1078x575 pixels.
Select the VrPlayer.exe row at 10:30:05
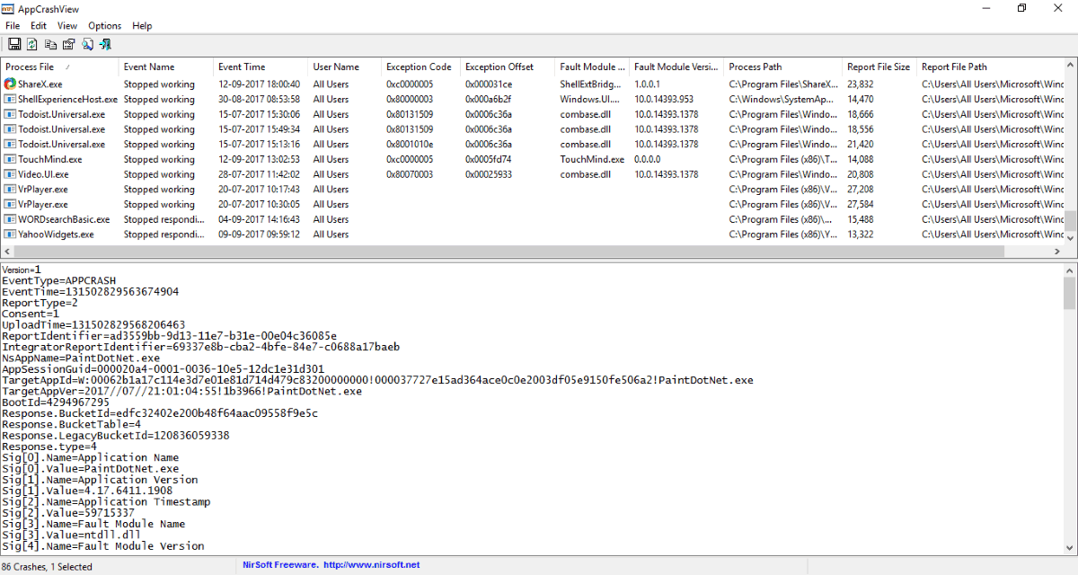point(532,204)
